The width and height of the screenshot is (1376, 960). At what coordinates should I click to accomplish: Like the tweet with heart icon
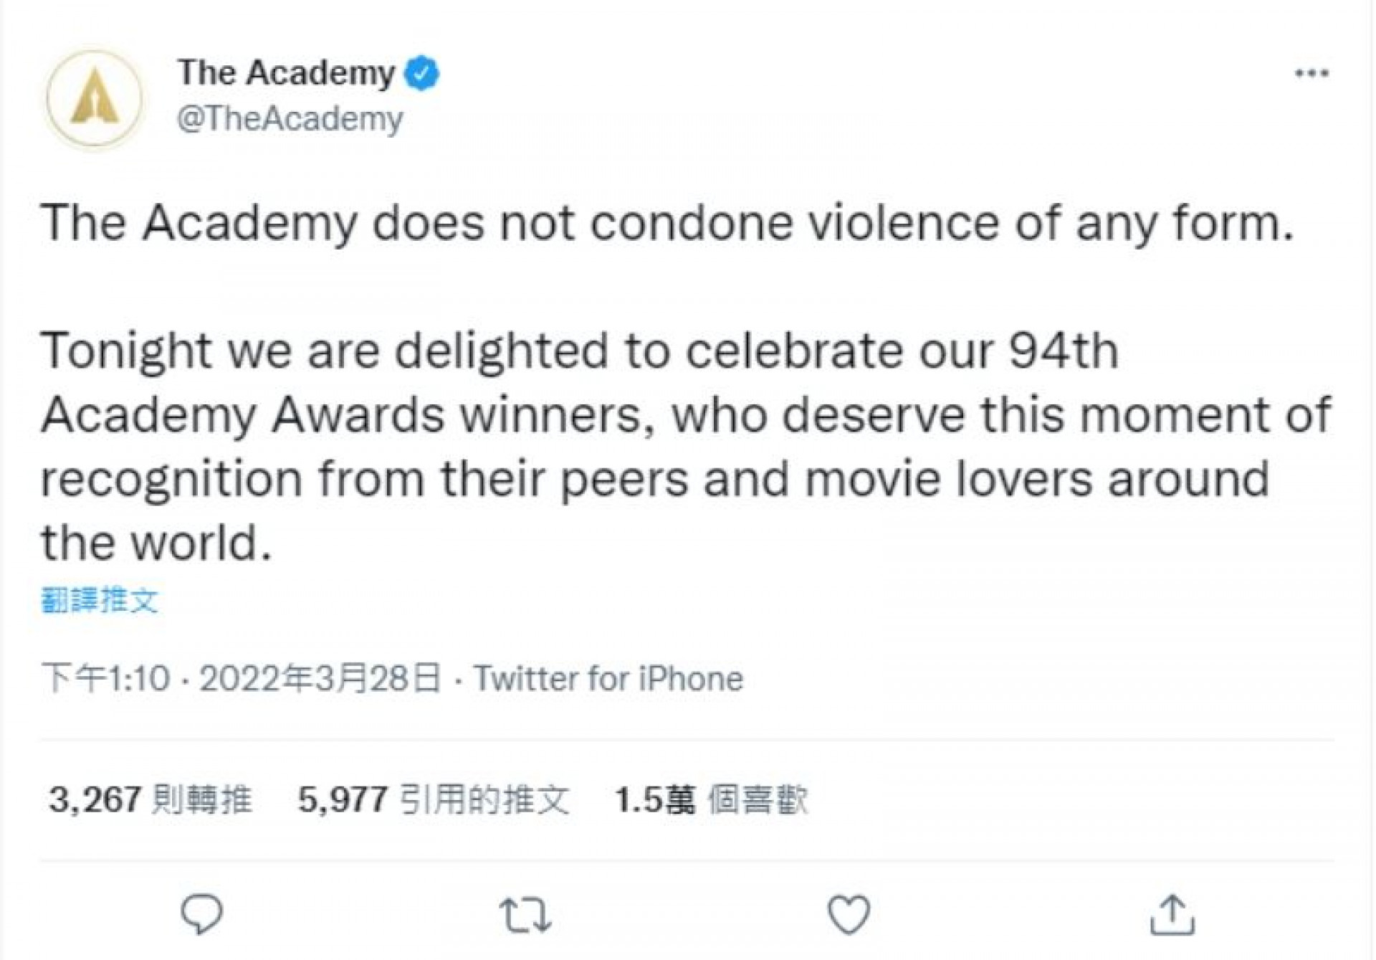tap(849, 915)
